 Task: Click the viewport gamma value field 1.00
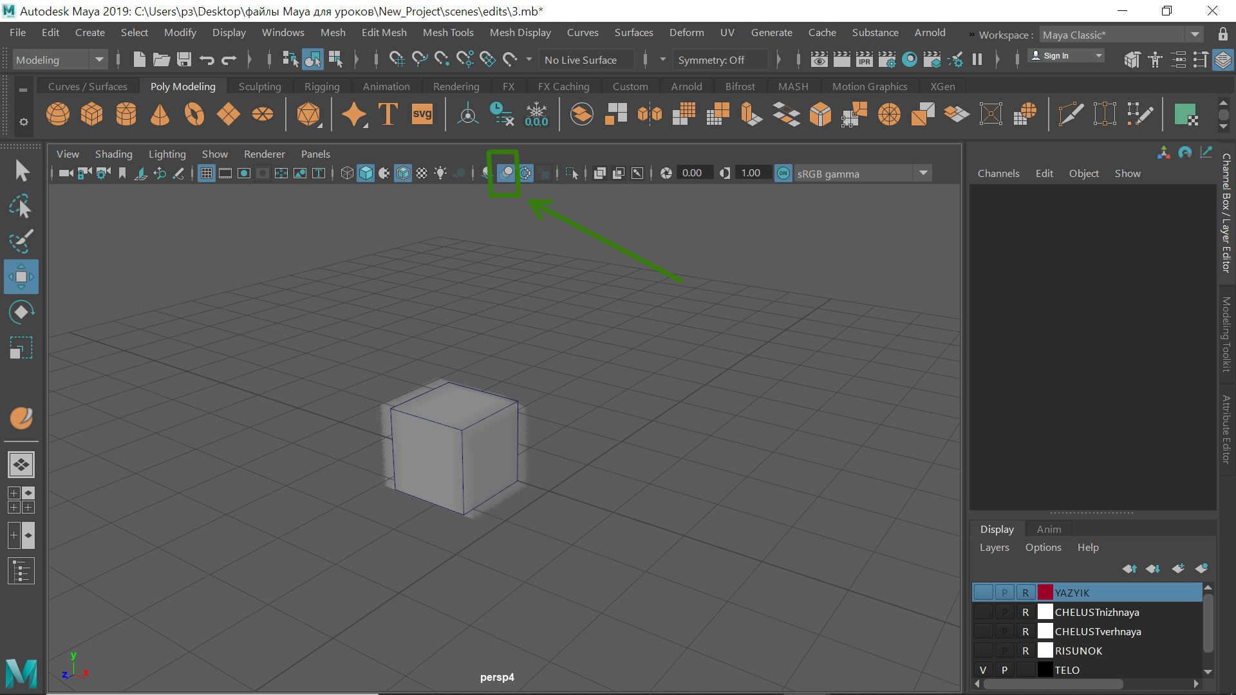[x=751, y=173]
